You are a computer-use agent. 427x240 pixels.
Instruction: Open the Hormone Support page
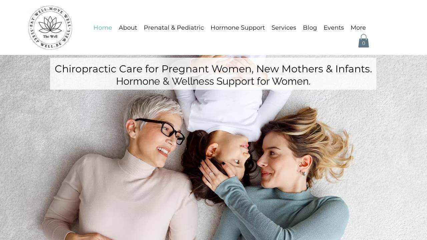[x=238, y=28]
